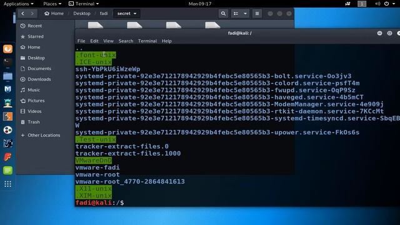
Task: Toggle list view in file manager
Action: [x=236, y=14]
